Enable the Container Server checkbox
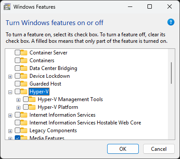The image size is (180, 159). click(17, 53)
